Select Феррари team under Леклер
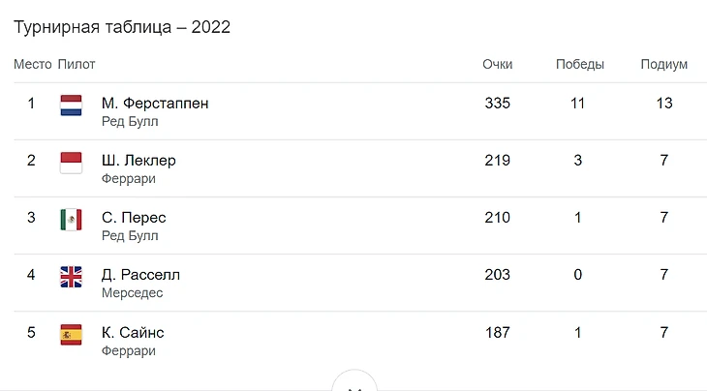 [129, 179]
